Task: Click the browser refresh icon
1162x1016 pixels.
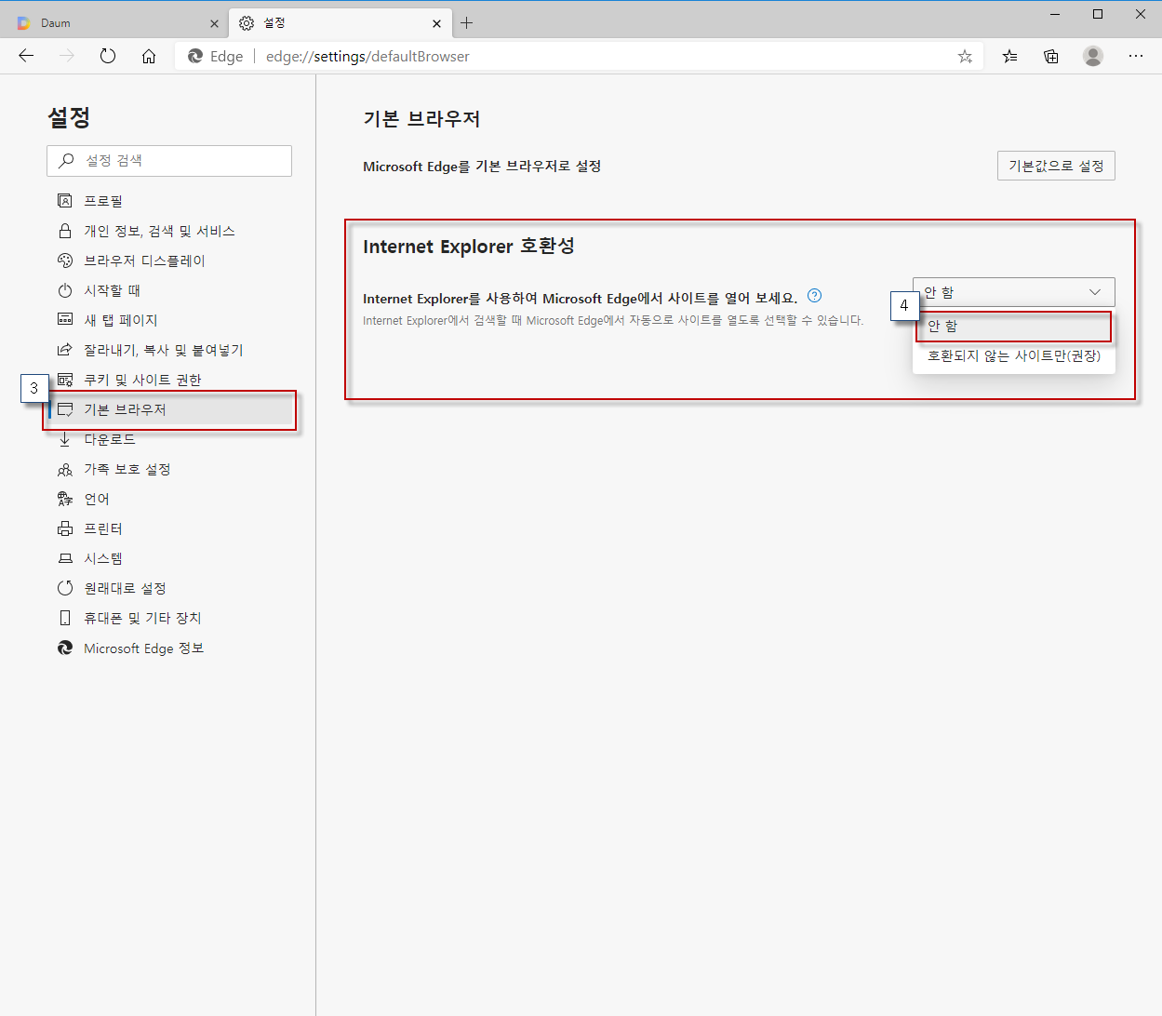Action: (108, 56)
